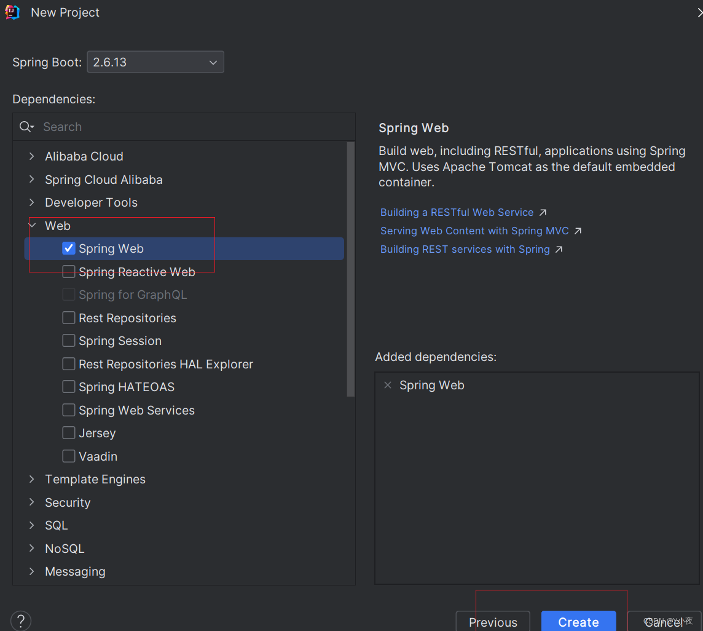Viewport: 703px width, 631px height.
Task: Uncheck the Spring Web checkbox
Action: point(69,248)
